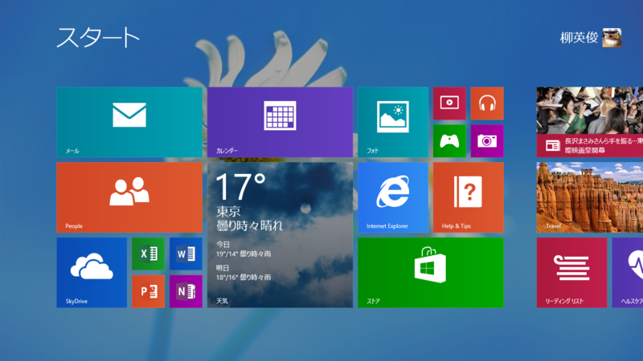643x361 pixels.
Task: Open the Travel tile with canyon photo
Action: point(590,197)
